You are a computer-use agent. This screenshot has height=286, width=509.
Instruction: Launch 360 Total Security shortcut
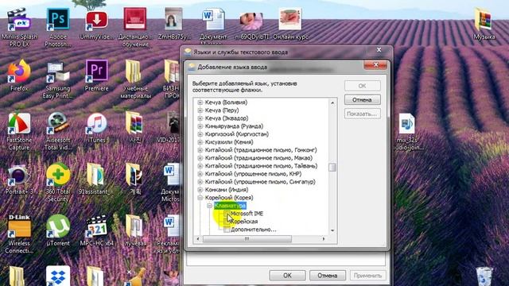coord(58,175)
